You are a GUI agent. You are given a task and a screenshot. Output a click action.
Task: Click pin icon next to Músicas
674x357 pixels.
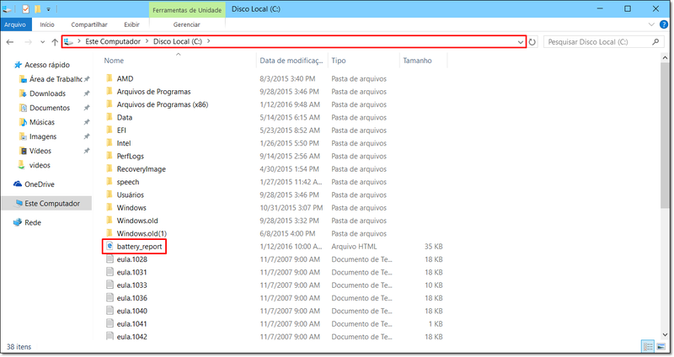click(87, 122)
